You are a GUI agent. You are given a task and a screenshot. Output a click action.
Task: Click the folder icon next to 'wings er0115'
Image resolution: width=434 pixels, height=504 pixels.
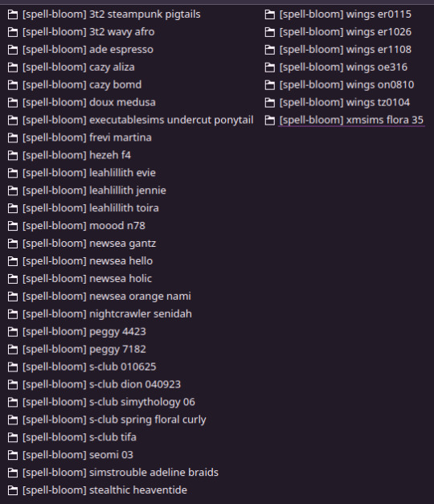270,14
